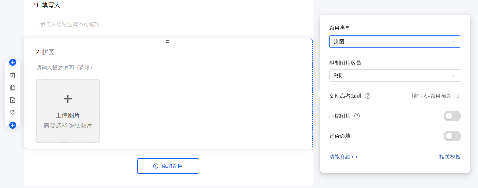Hide the question with the eye-slash icon
This screenshot has width=478, height=188.
tap(13, 112)
